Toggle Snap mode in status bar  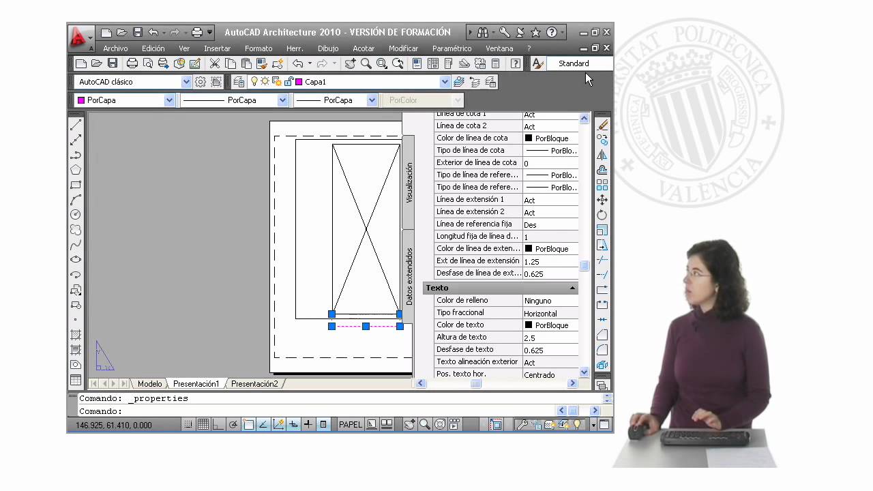pos(188,424)
